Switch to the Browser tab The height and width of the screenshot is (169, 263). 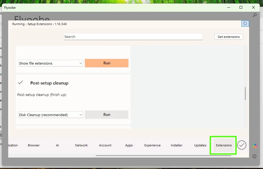coord(34,145)
